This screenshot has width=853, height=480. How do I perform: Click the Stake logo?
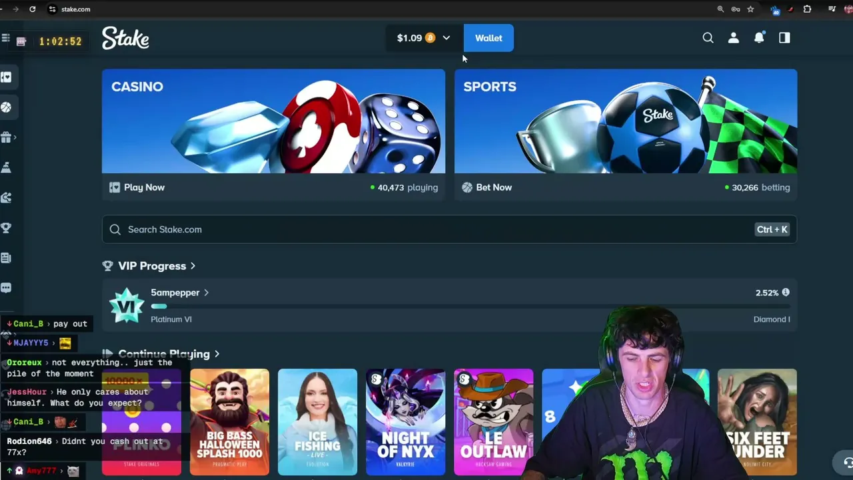tap(125, 38)
